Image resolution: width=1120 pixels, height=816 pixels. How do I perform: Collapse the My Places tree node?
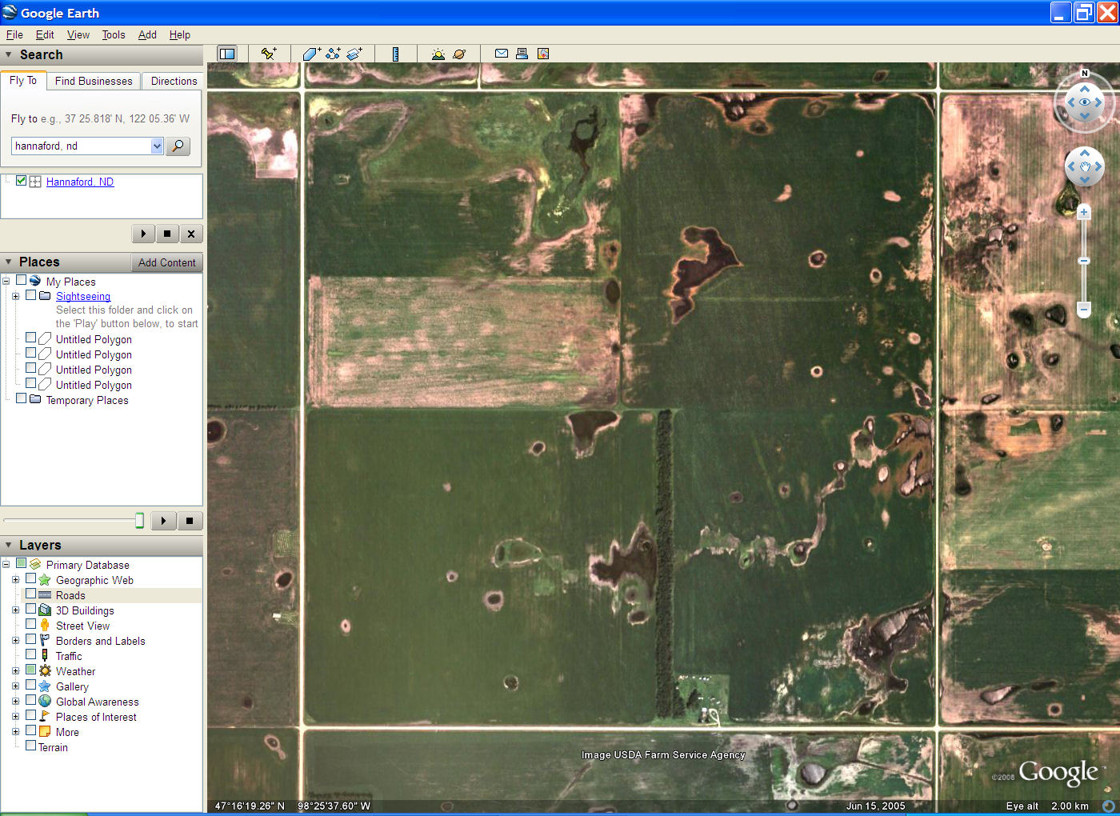point(6,281)
